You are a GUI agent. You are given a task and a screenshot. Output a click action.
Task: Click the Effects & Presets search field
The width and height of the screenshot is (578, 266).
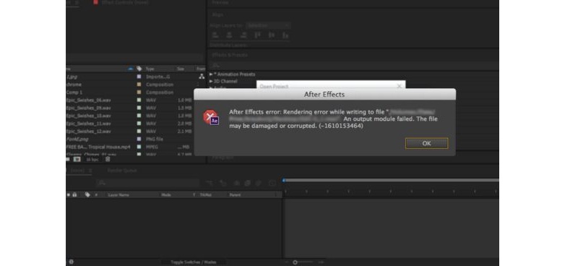pyautogui.click(x=354, y=65)
